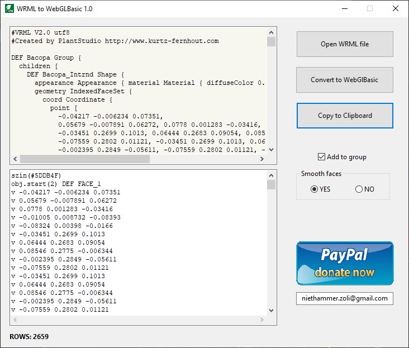Click the 'ROWS: 2659' status text
Screen dimensions: 409x348
[29, 336]
